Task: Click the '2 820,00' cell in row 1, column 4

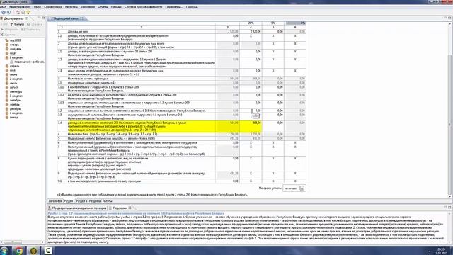Action: 251,31
